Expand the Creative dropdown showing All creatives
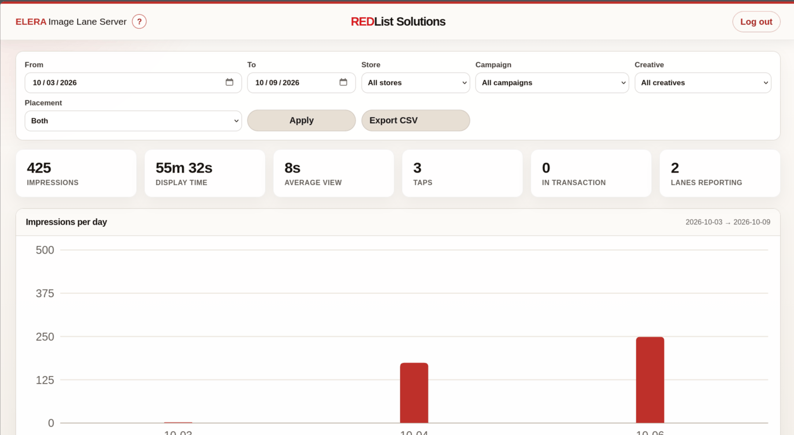Viewport: 794px width, 435px height. point(703,83)
